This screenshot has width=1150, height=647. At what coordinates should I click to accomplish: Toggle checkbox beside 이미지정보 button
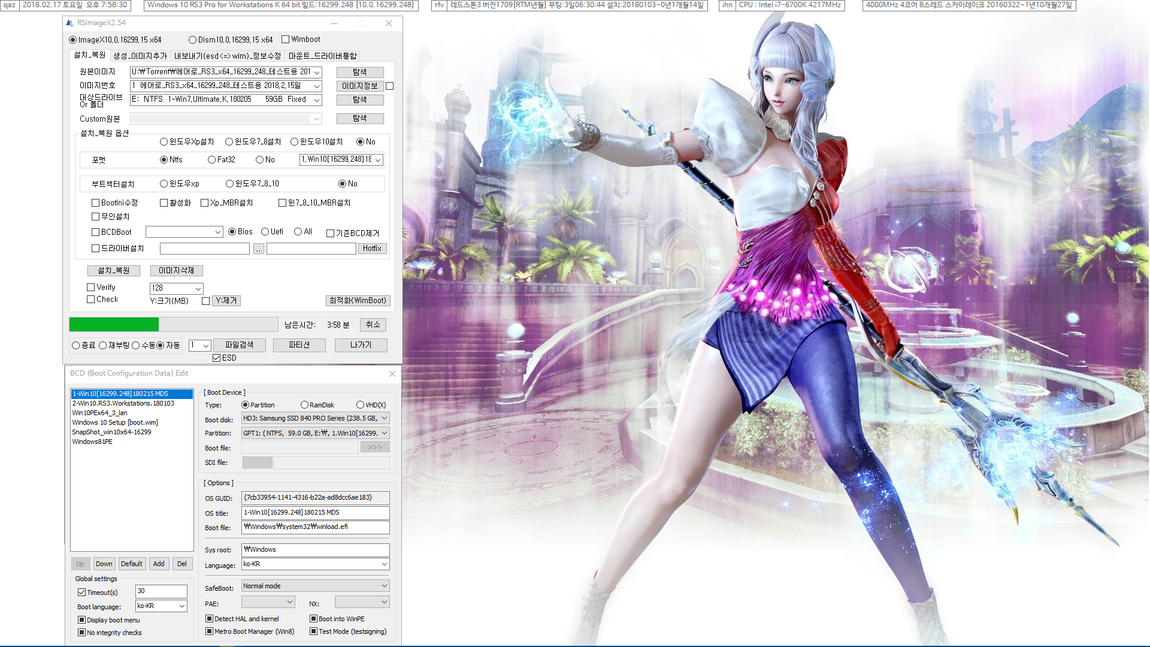pos(390,86)
